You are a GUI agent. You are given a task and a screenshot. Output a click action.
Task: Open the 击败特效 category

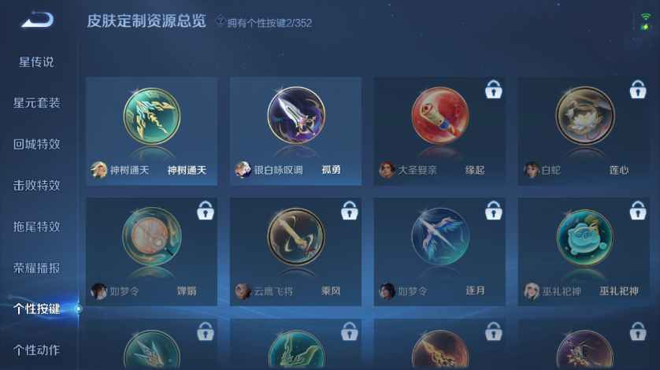(36, 185)
